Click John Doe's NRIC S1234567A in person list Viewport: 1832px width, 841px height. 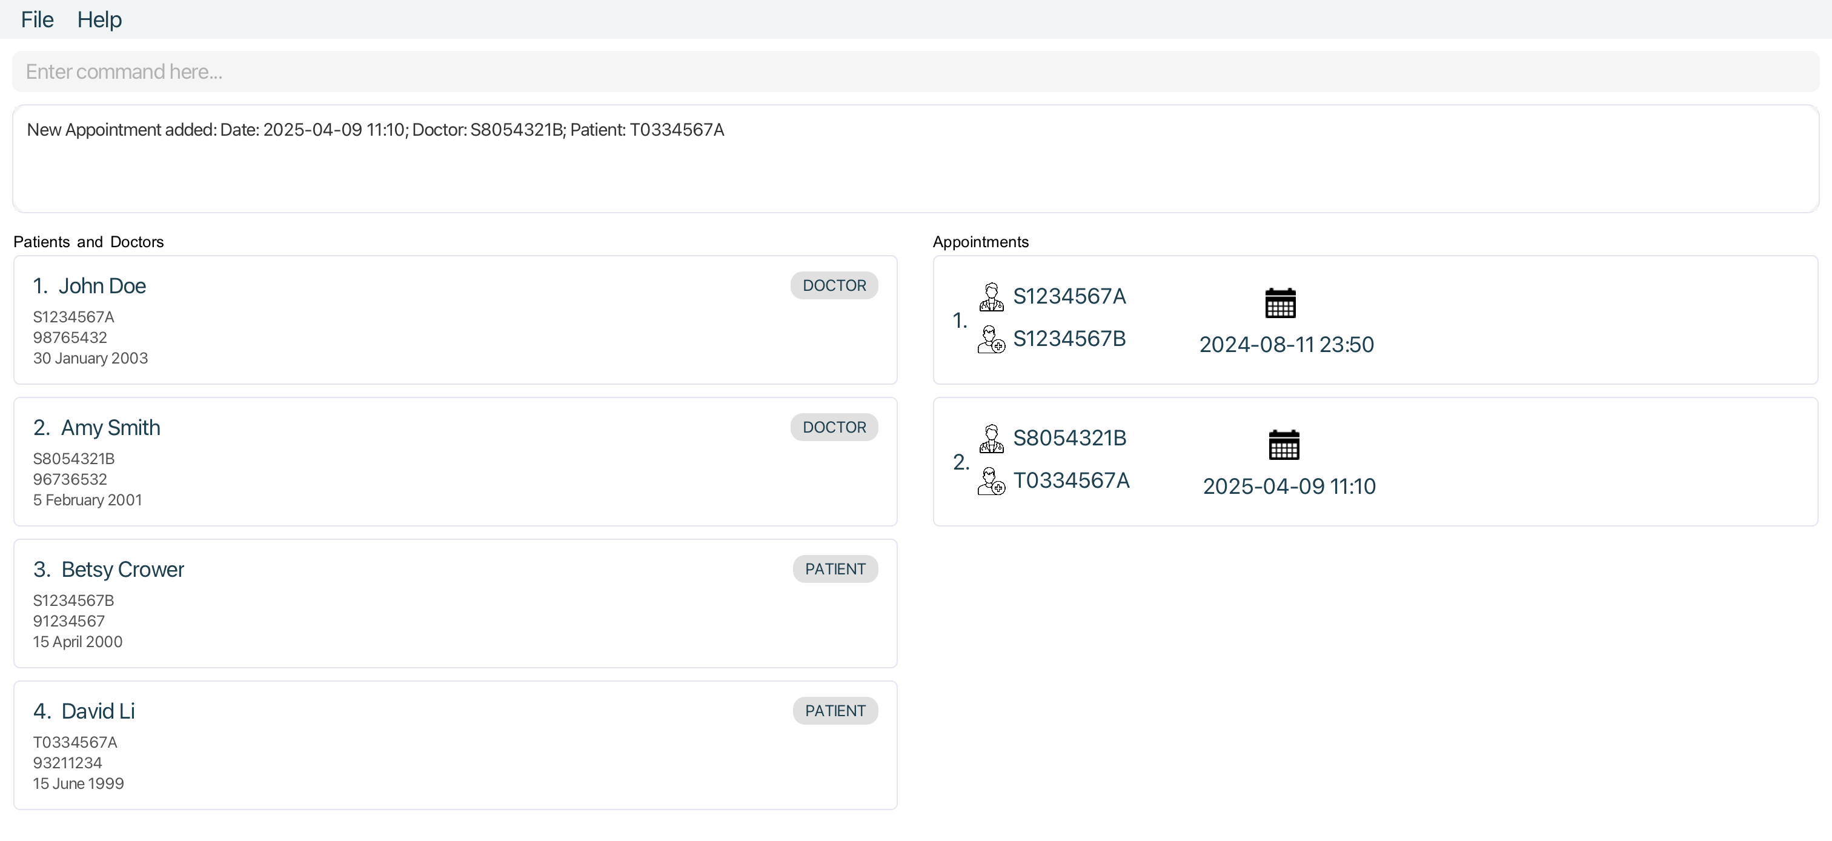pyautogui.click(x=73, y=317)
